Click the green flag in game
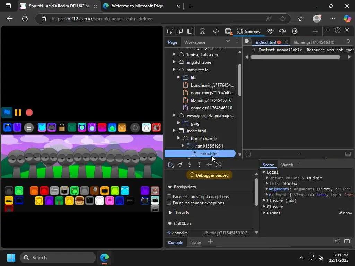355x266 pixels. (x=7, y=112)
